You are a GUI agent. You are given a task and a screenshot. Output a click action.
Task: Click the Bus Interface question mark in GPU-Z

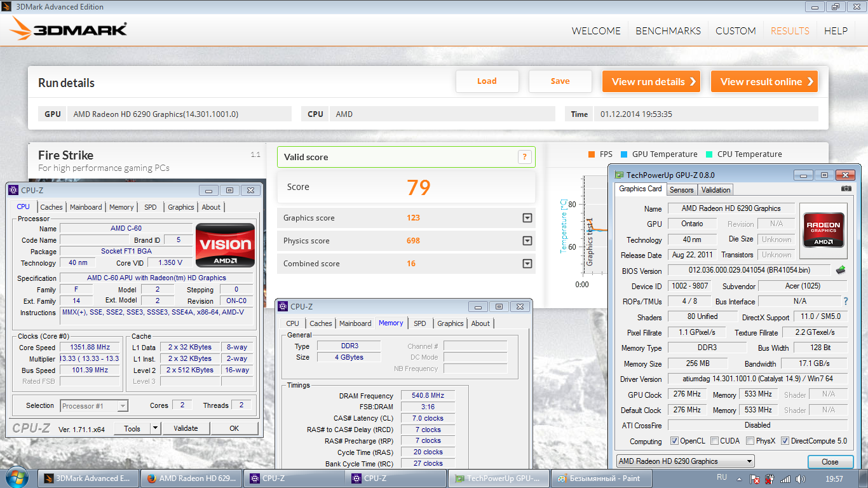pyautogui.click(x=846, y=301)
